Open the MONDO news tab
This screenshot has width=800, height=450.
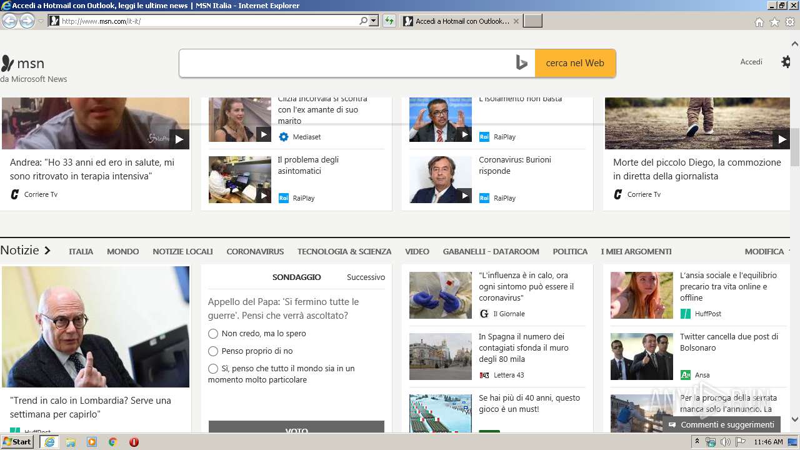(122, 251)
